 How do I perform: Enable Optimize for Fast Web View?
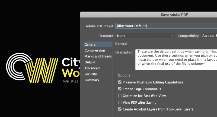point(120,96)
